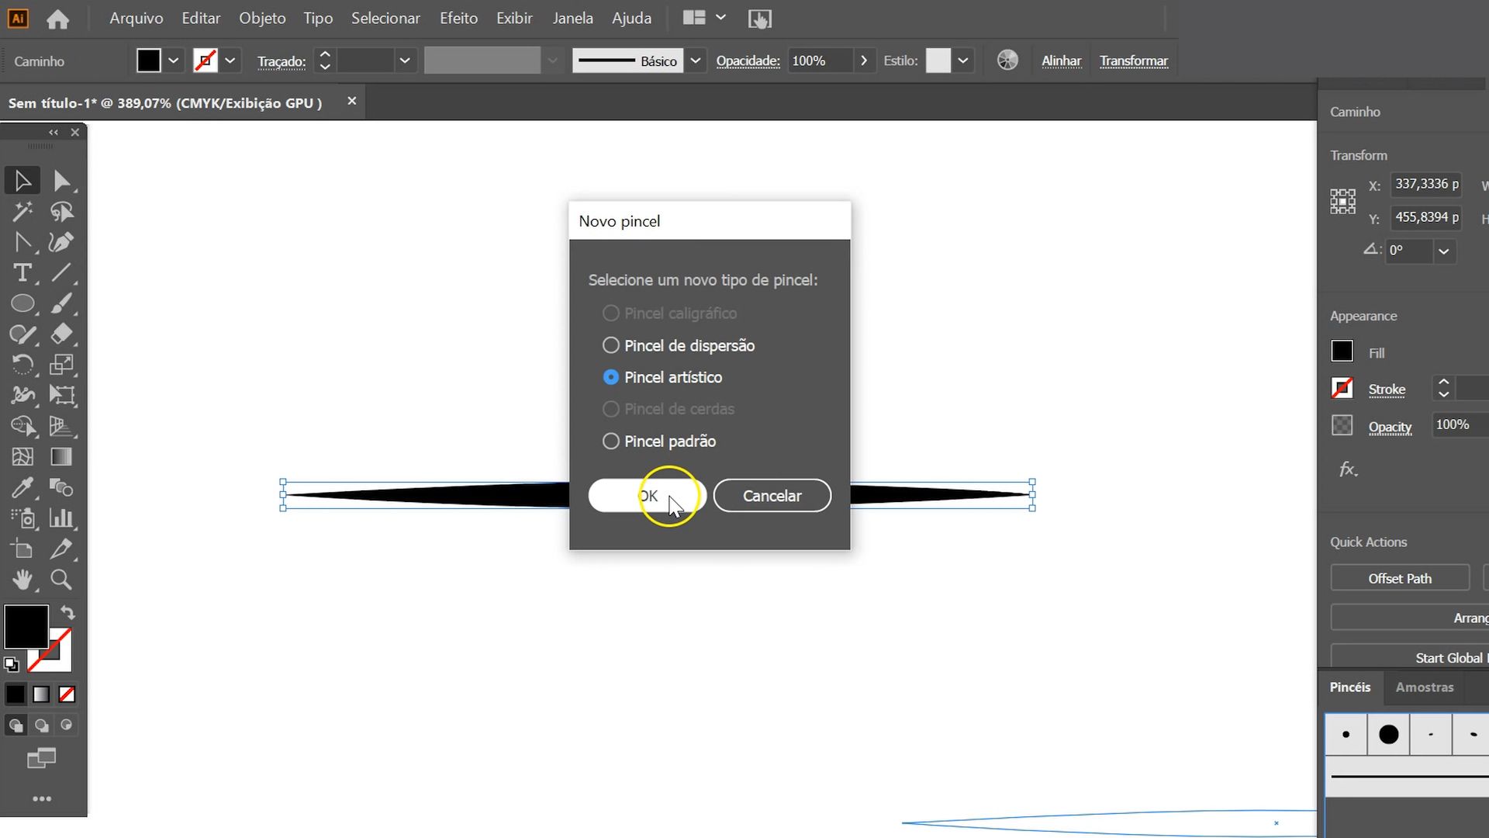The width and height of the screenshot is (1489, 838).
Task: Open the Efeito menu
Action: pos(458,18)
